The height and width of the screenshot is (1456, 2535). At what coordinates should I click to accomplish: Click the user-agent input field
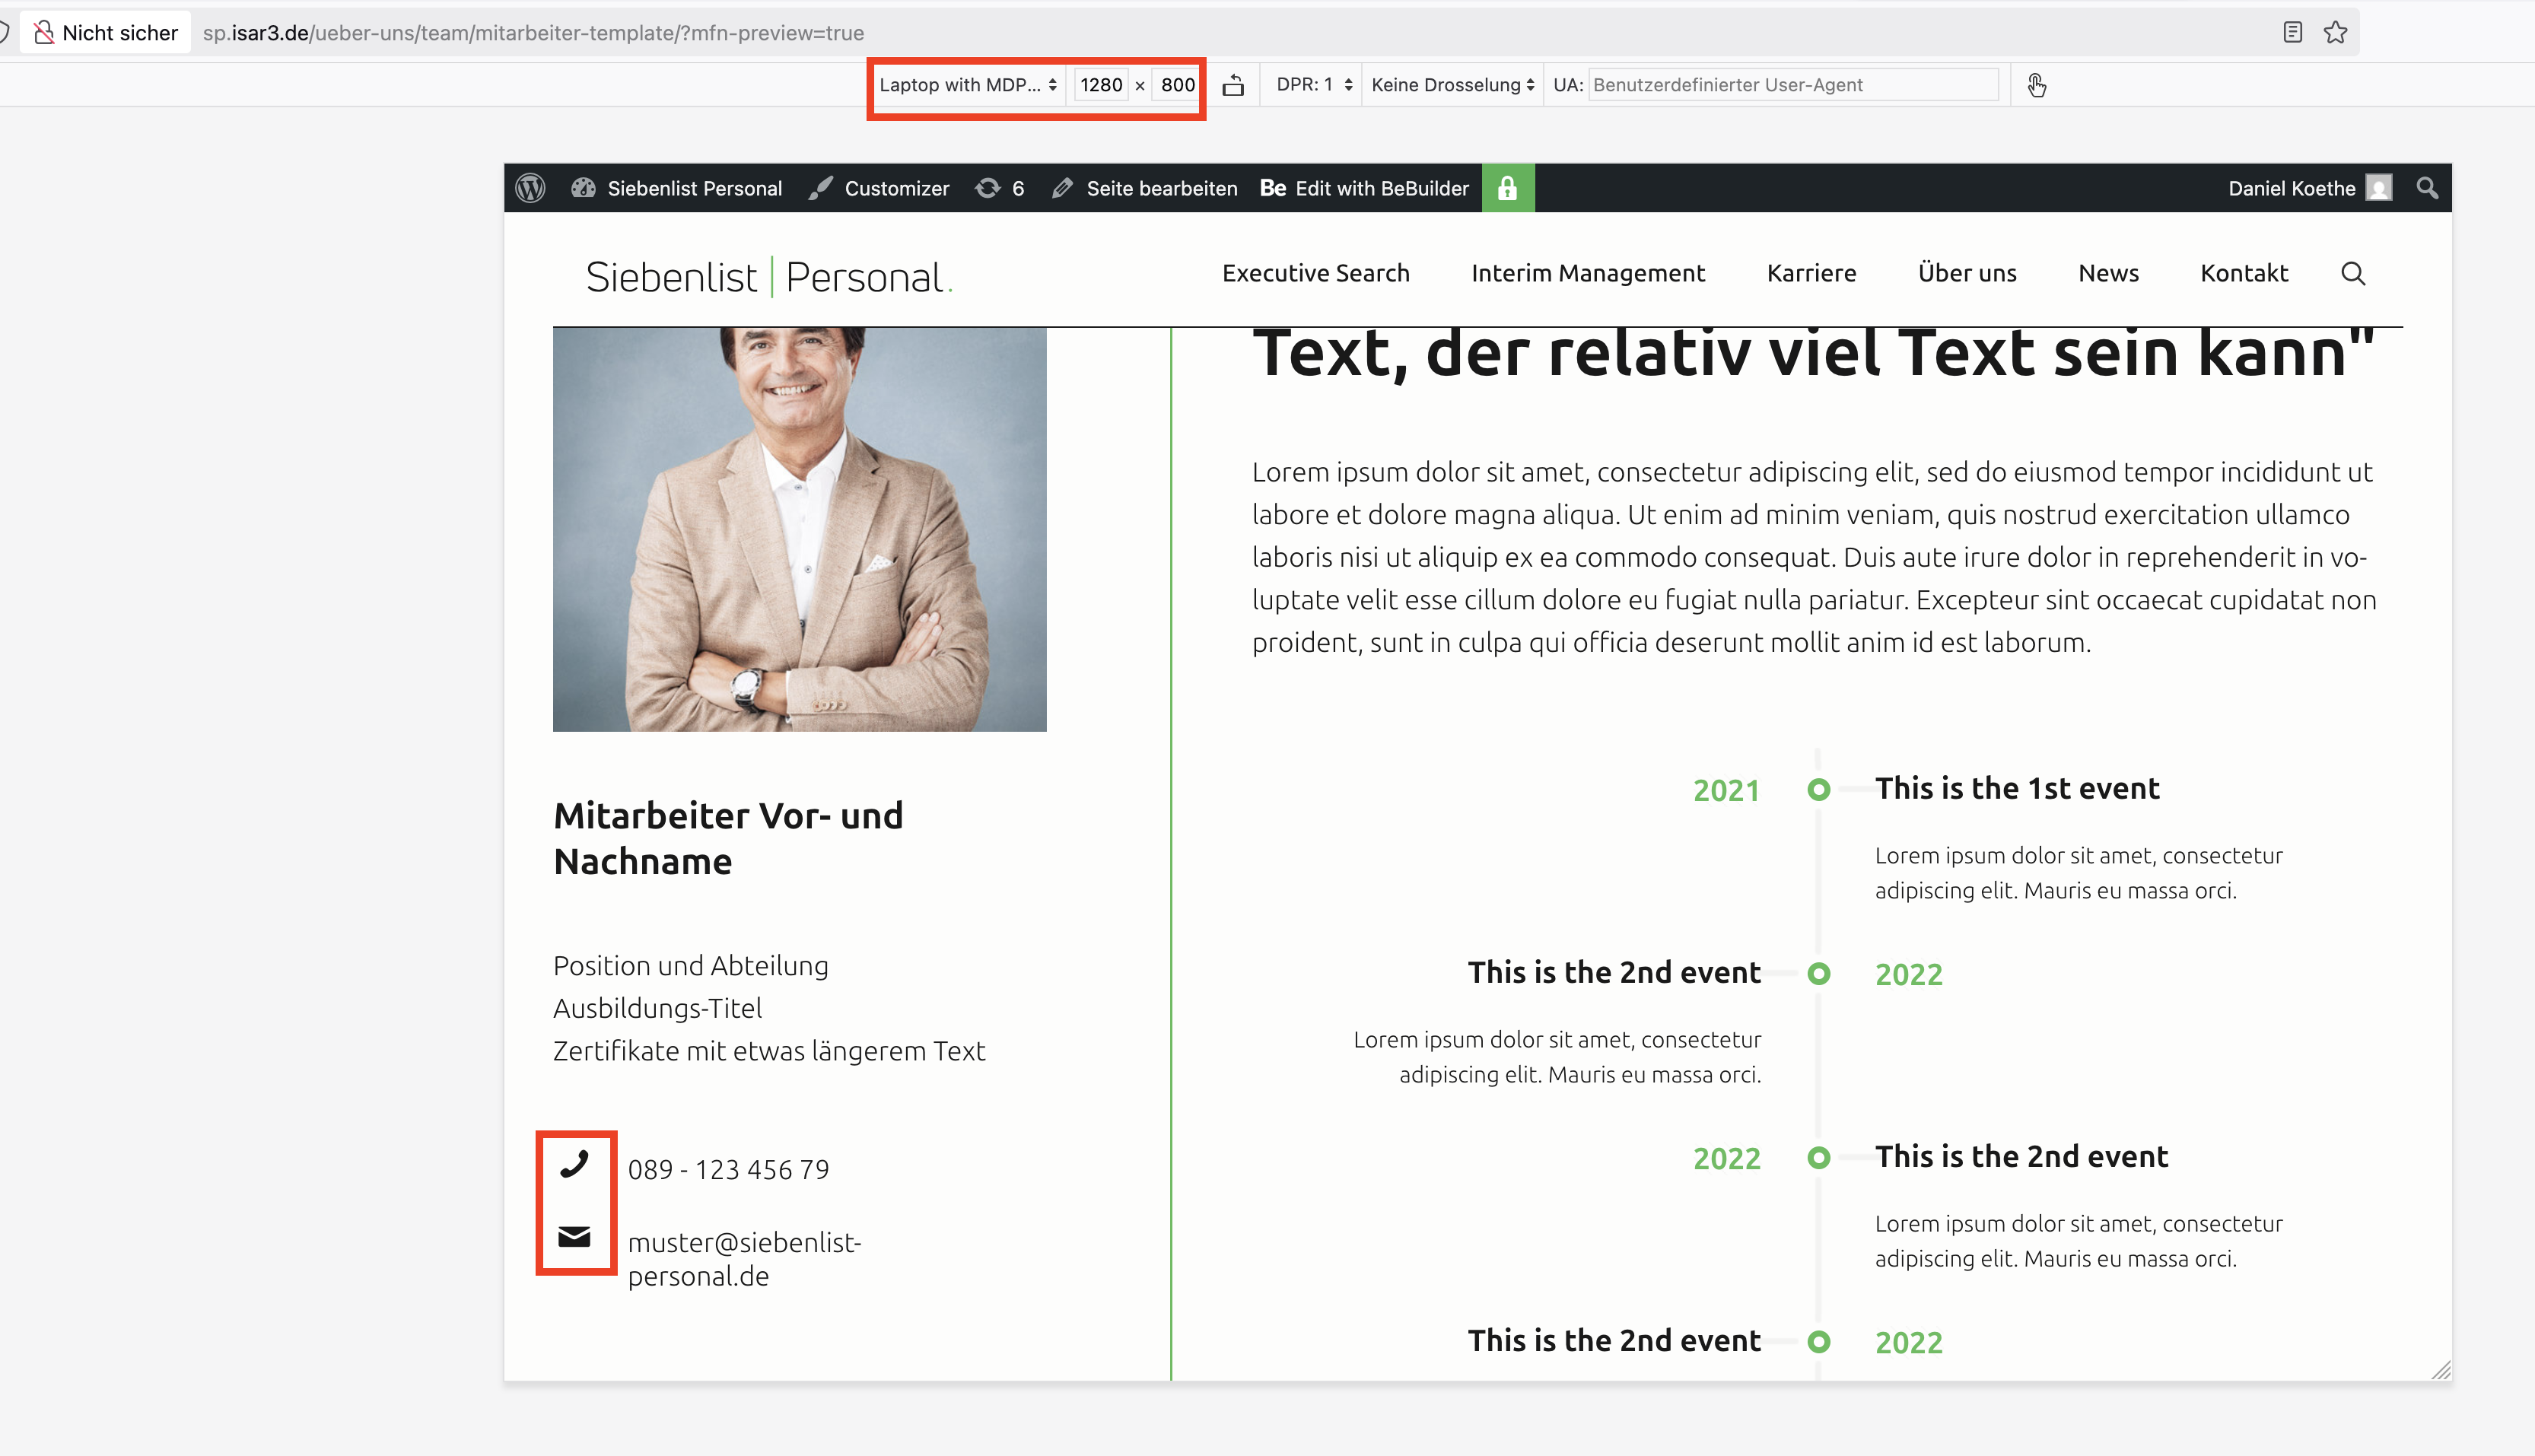1792,85
